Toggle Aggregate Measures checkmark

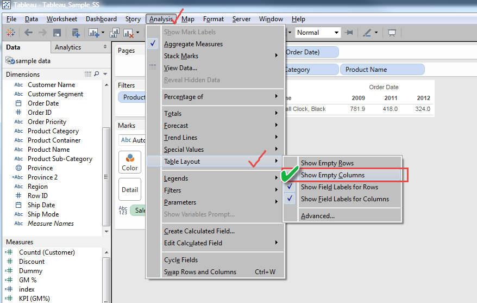pos(153,44)
